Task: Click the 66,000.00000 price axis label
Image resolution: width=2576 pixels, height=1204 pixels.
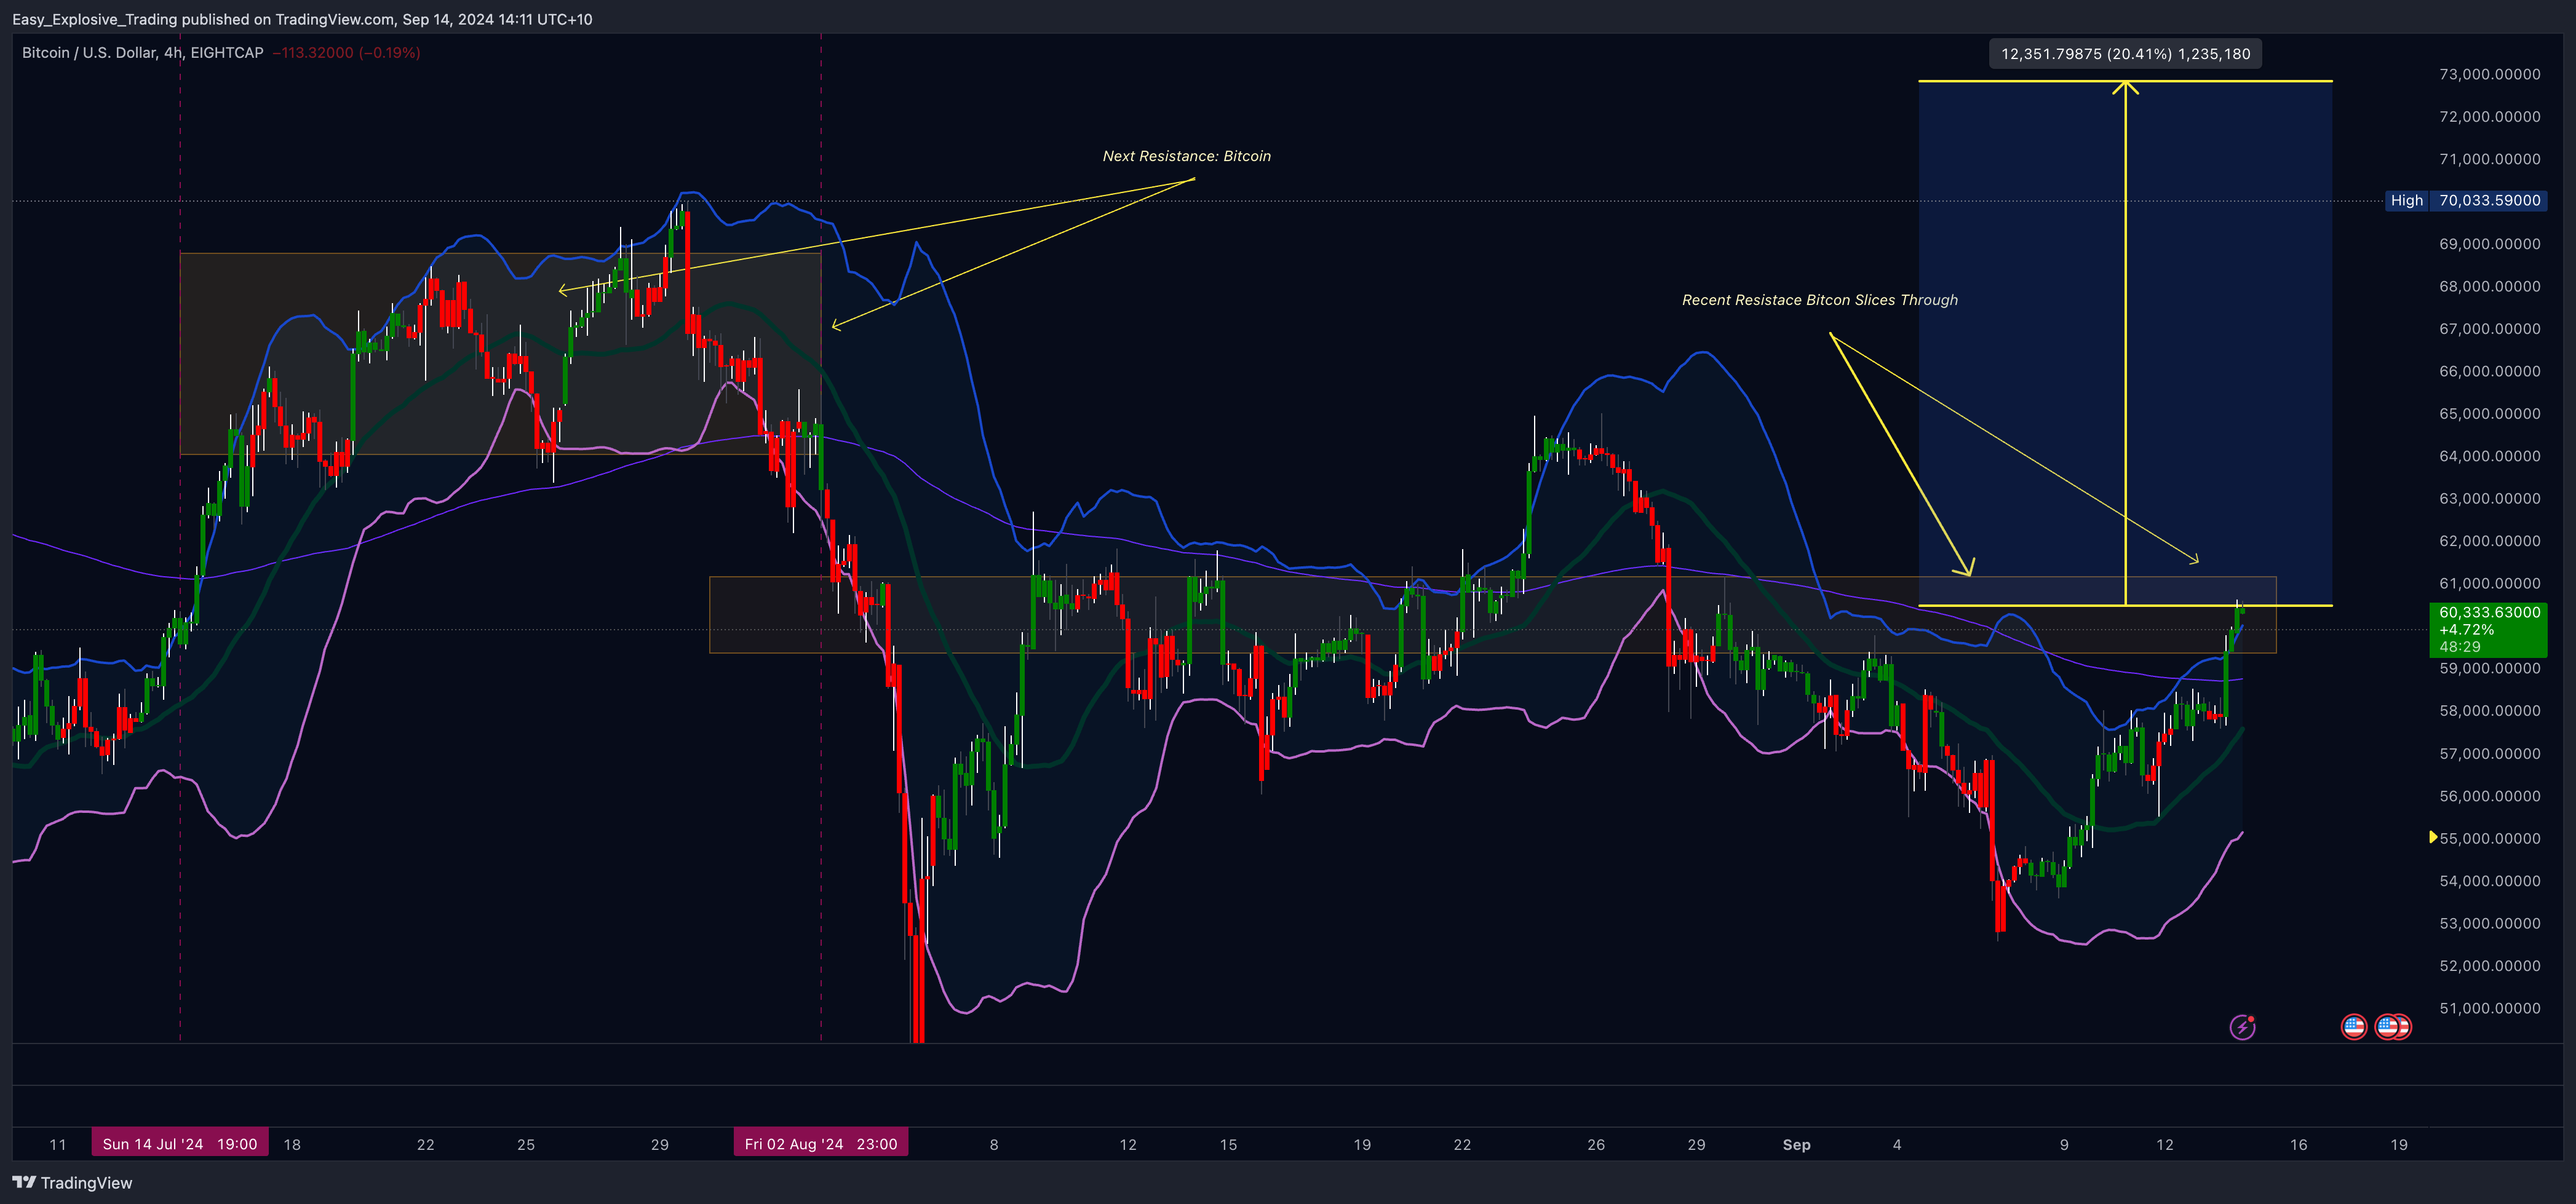Action: (x=2490, y=371)
